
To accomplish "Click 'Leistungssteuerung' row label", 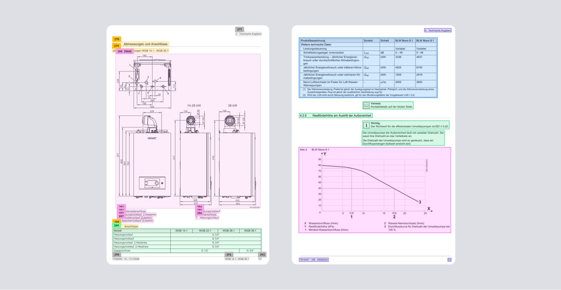I will click(x=315, y=48).
